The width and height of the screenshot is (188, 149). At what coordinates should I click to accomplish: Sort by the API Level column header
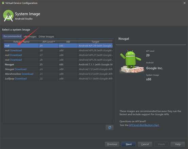[x=49, y=42]
